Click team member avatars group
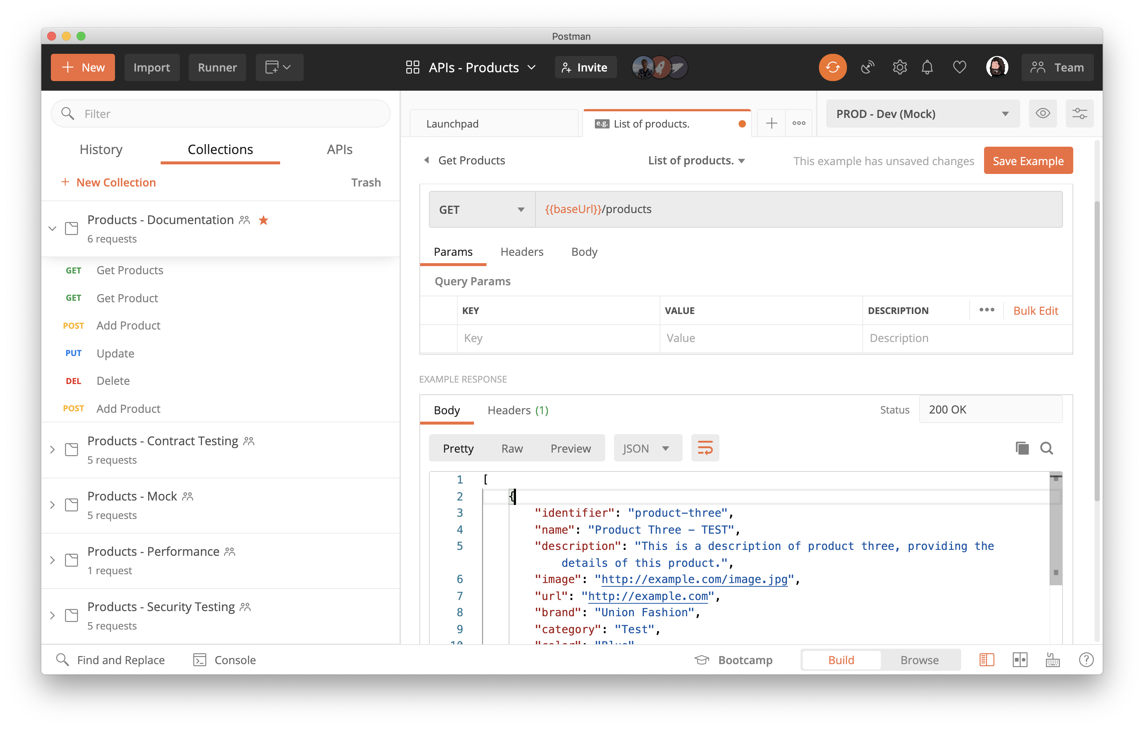Image resolution: width=1144 pixels, height=729 pixels. coord(659,67)
